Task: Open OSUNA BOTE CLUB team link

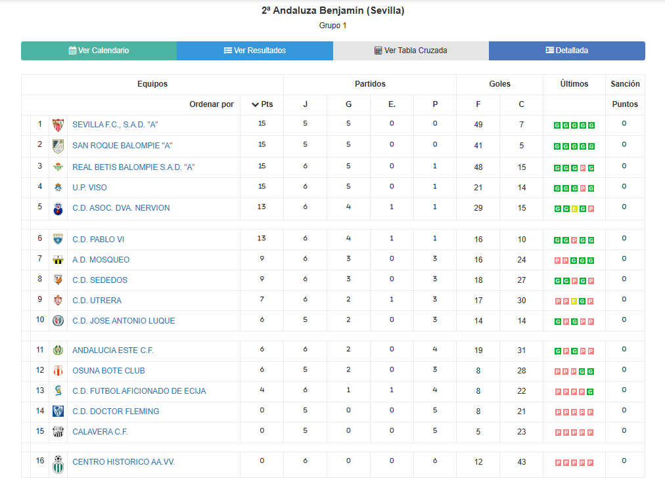Action: [x=108, y=371]
